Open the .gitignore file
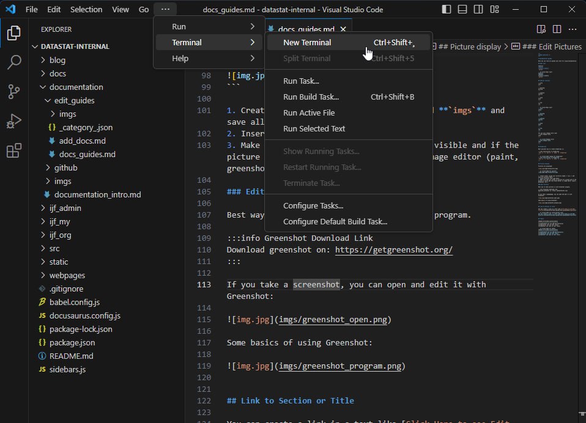Viewport: 586px width, 423px height. point(106,289)
